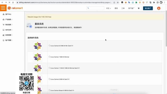Screen dimensions: 167x94
Task: Go forward with browser forward arrow
Action: (6, 2)
